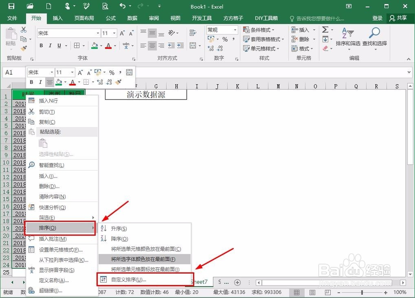
Task: Open ribbon font name dropdown showing 宋体
Action: 98,33
